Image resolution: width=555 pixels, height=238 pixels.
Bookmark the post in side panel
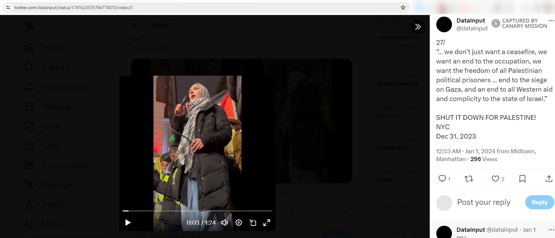pyautogui.click(x=522, y=179)
